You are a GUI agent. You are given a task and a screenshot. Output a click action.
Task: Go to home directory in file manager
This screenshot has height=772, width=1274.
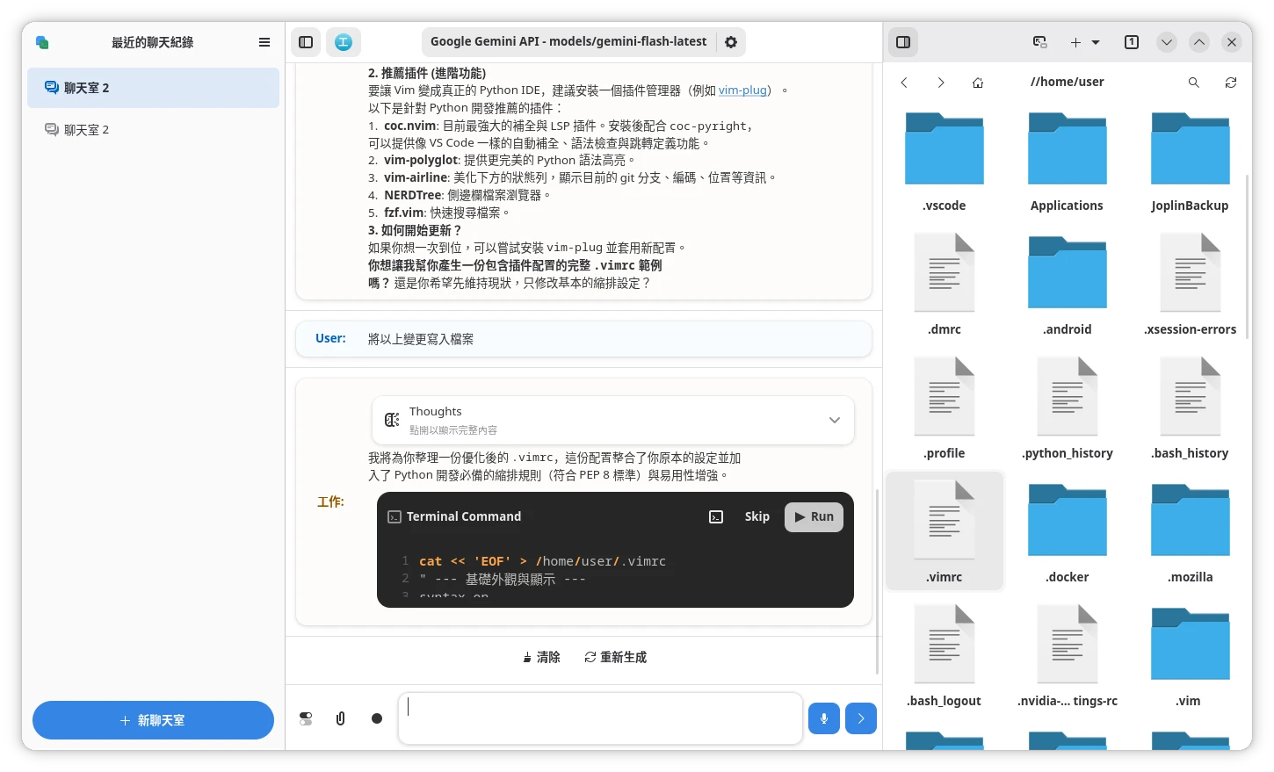(x=978, y=83)
